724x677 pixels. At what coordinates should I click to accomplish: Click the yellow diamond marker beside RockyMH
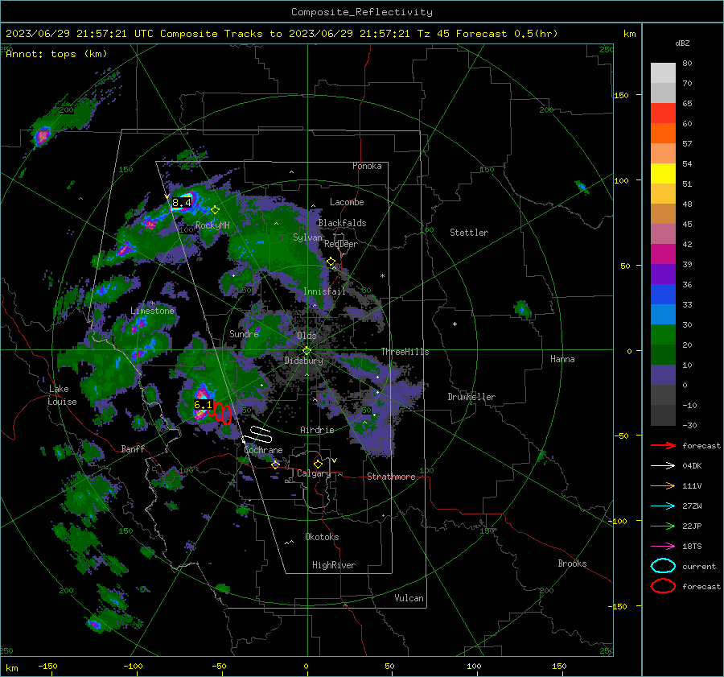pyautogui.click(x=215, y=210)
